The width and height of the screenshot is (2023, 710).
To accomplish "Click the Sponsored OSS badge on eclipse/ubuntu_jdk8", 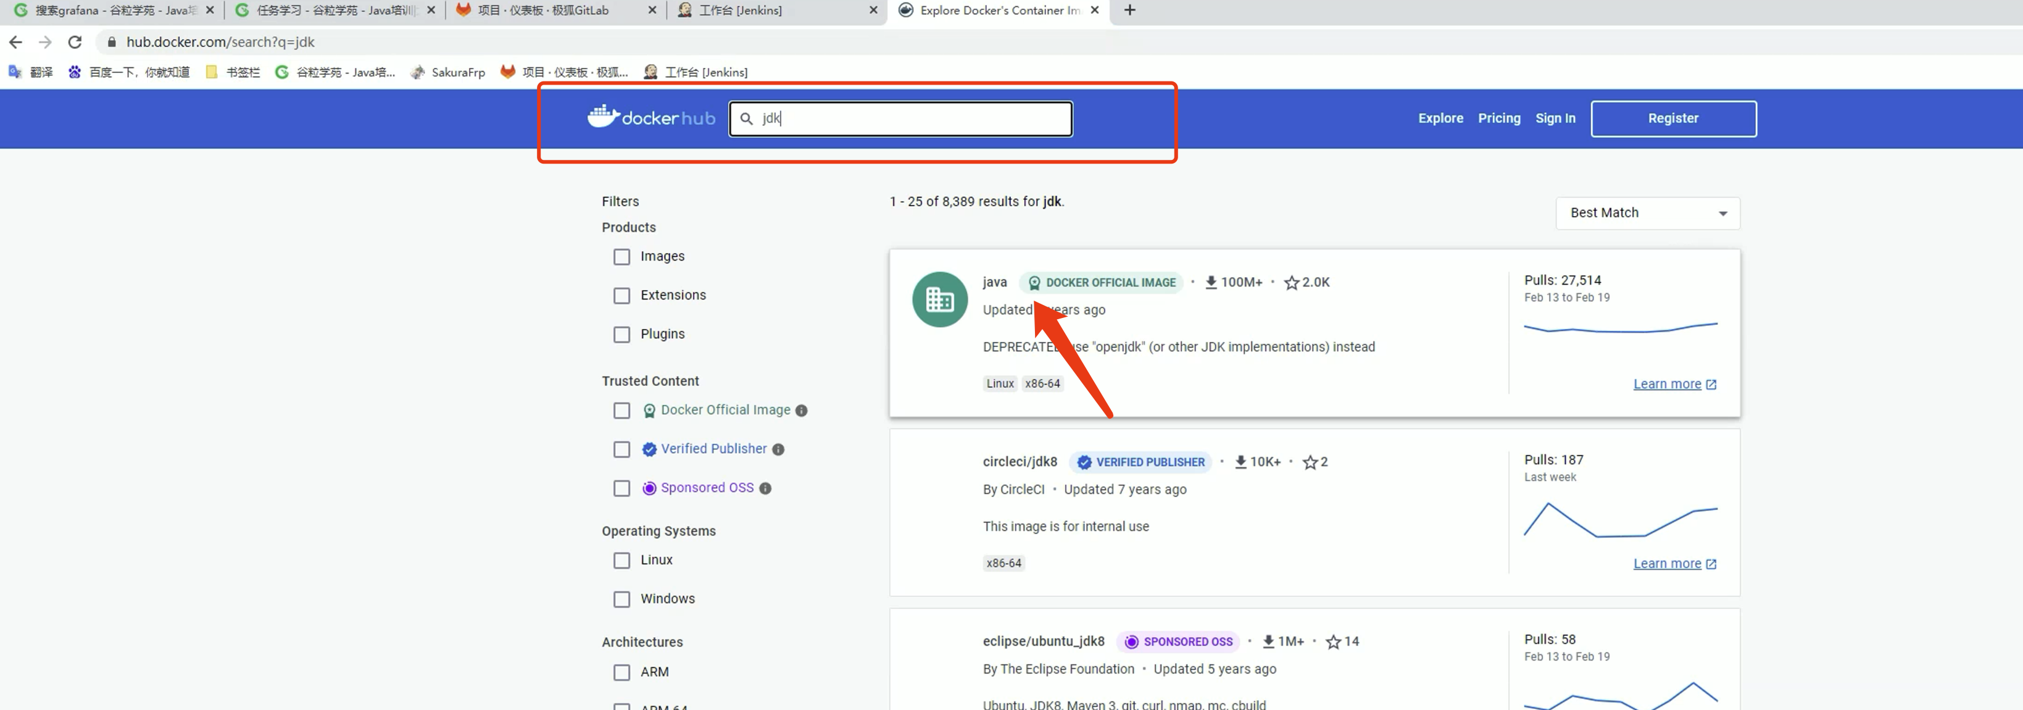I will (x=1178, y=641).
